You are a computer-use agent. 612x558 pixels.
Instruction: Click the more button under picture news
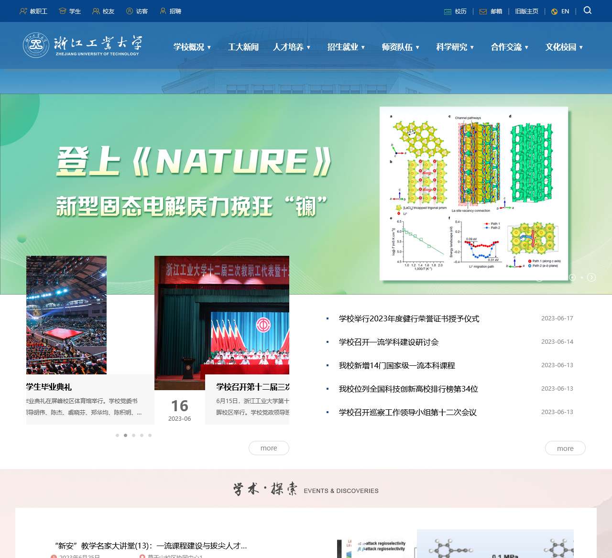point(269,448)
